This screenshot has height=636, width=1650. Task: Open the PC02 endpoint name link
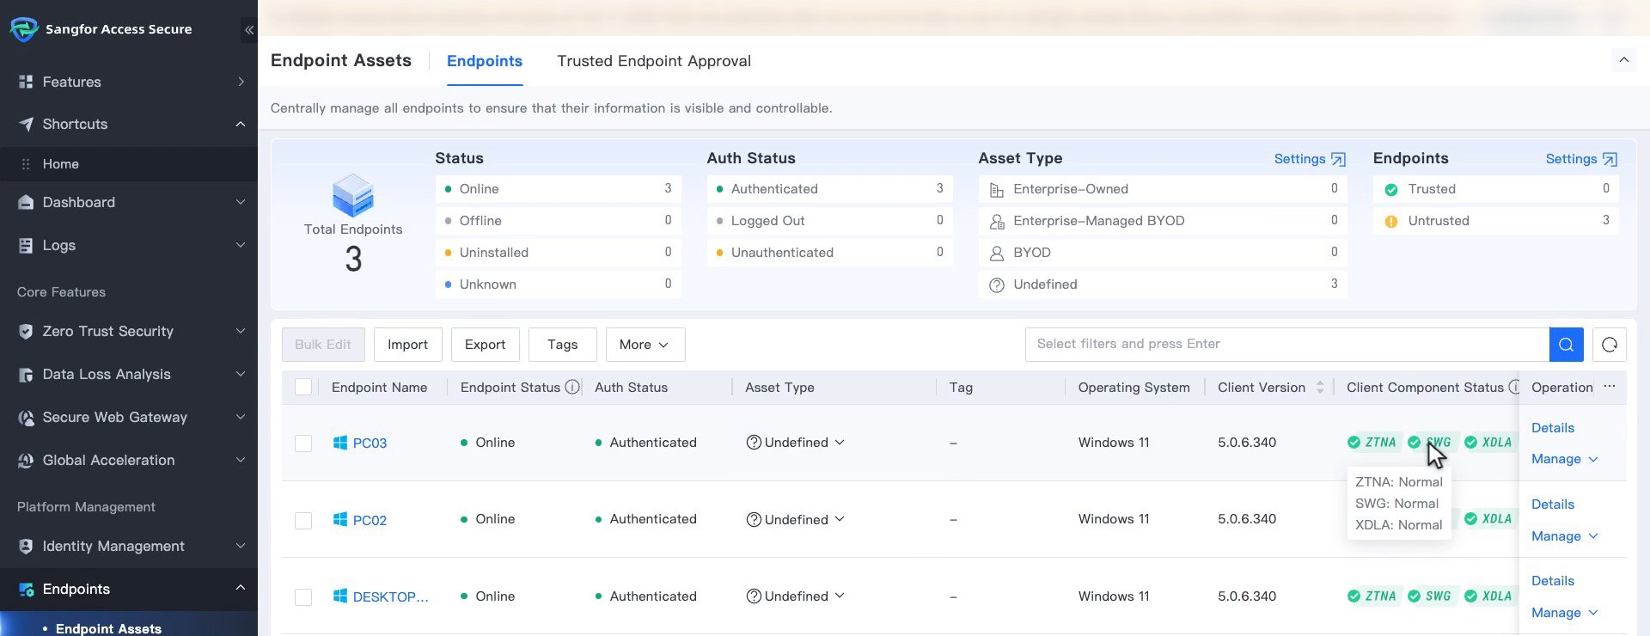tap(370, 521)
